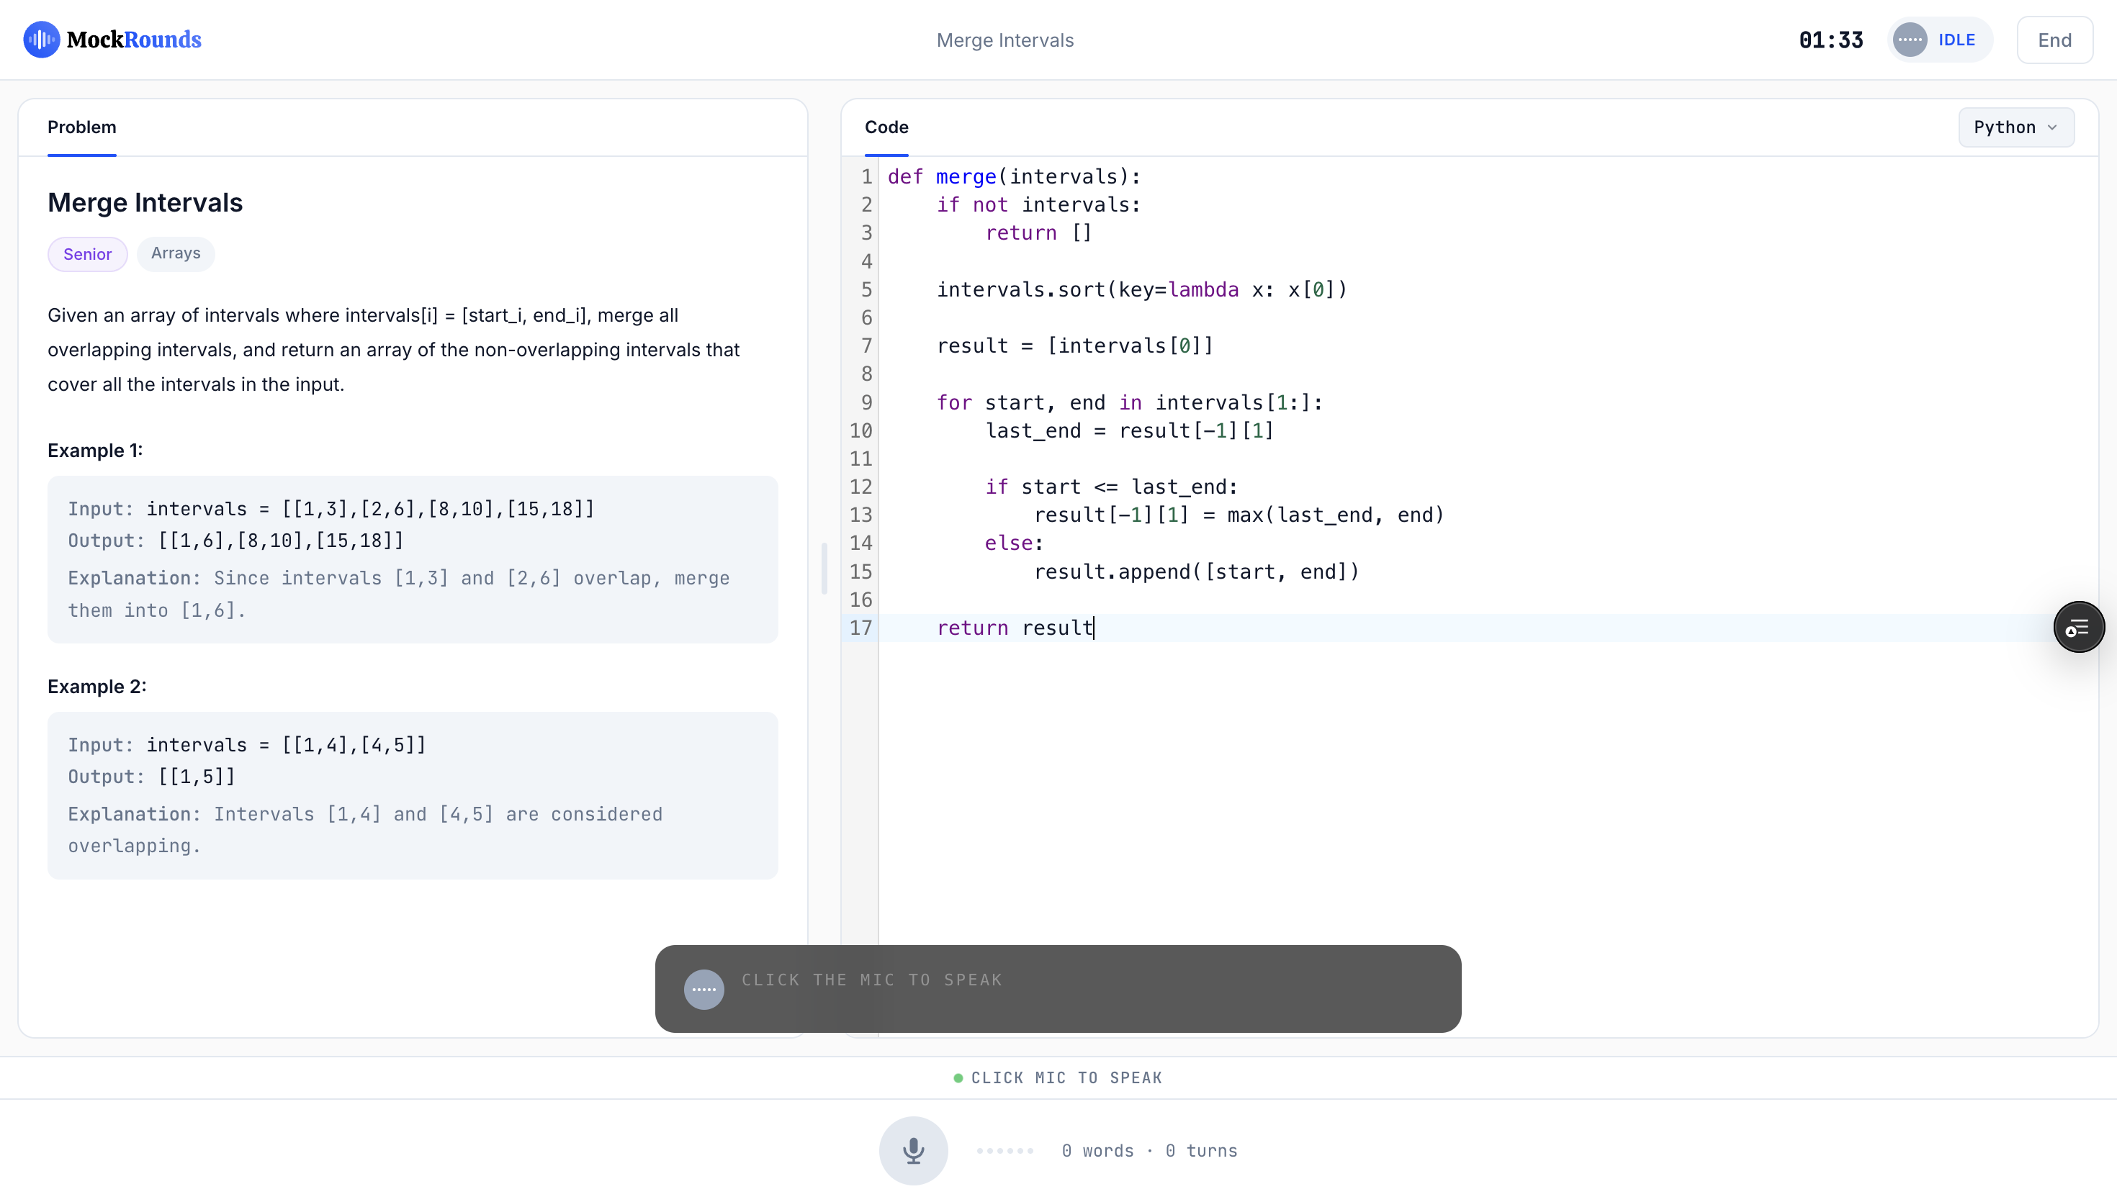Click the Arrays topic tag
2117x1202 pixels.
pyautogui.click(x=176, y=253)
